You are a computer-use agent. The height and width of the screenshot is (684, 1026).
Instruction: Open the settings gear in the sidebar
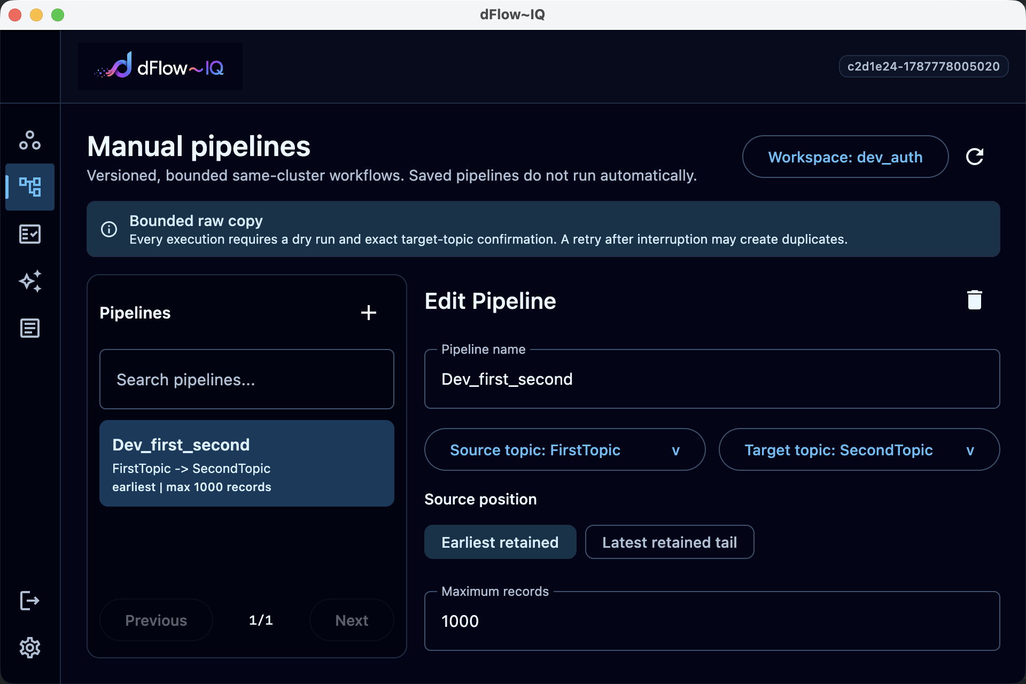pos(30,648)
